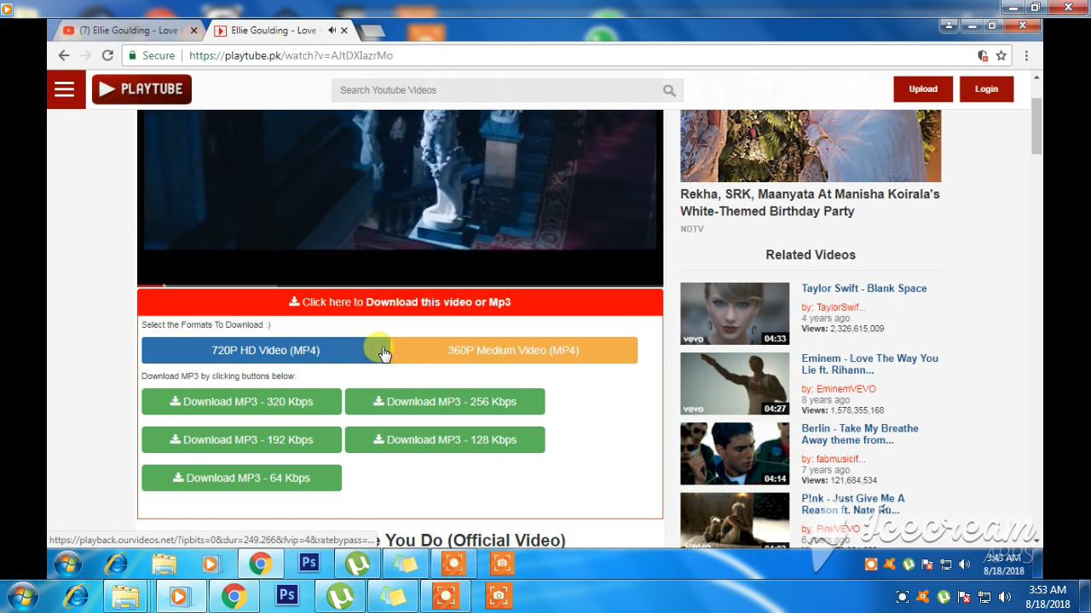Open a new Chrome tab
Image resolution: width=1091 pixels, height=613 pixels.
click(x=372, y=31)
